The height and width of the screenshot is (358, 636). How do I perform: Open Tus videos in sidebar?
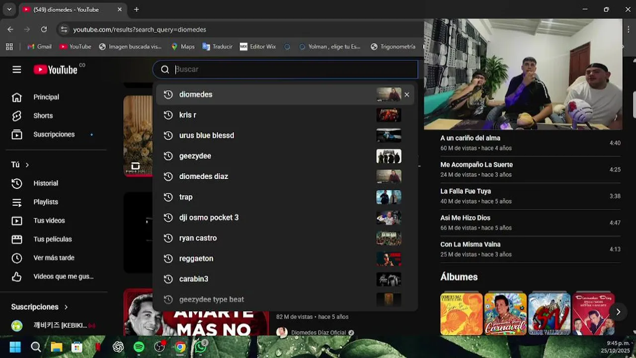click(x=49, y=220)
